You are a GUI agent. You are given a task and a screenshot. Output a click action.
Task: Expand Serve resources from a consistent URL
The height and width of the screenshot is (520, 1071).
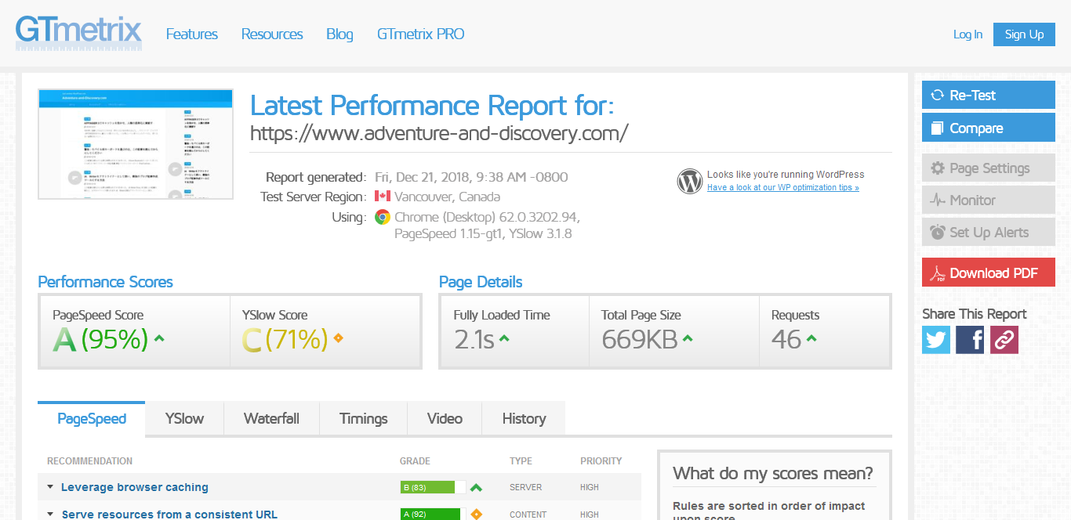50,515
